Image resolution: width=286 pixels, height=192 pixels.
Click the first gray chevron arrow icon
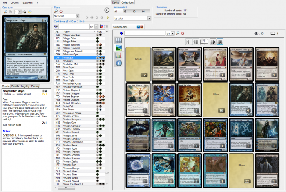click(x=87, y=18)
